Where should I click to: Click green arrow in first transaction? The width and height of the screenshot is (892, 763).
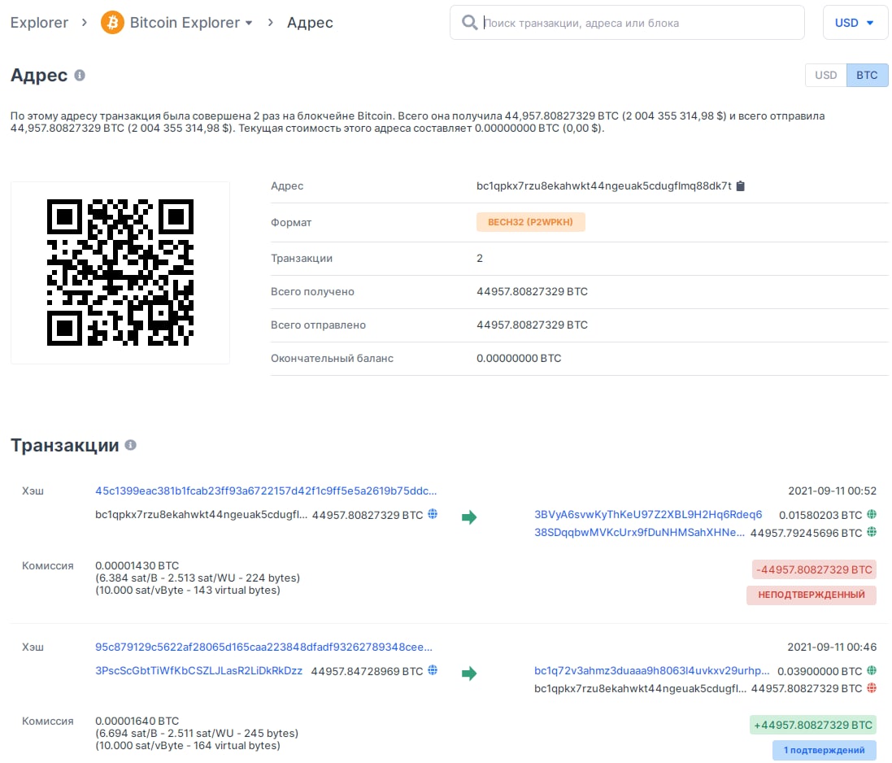[x=468, y=517]
